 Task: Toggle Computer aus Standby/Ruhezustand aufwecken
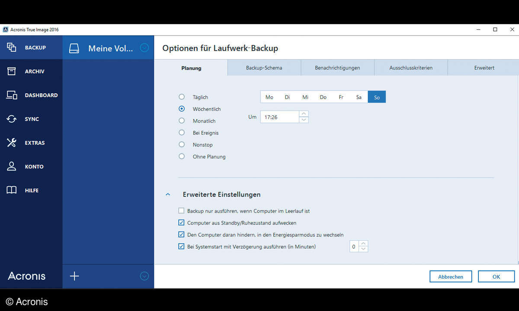point(181,223)
